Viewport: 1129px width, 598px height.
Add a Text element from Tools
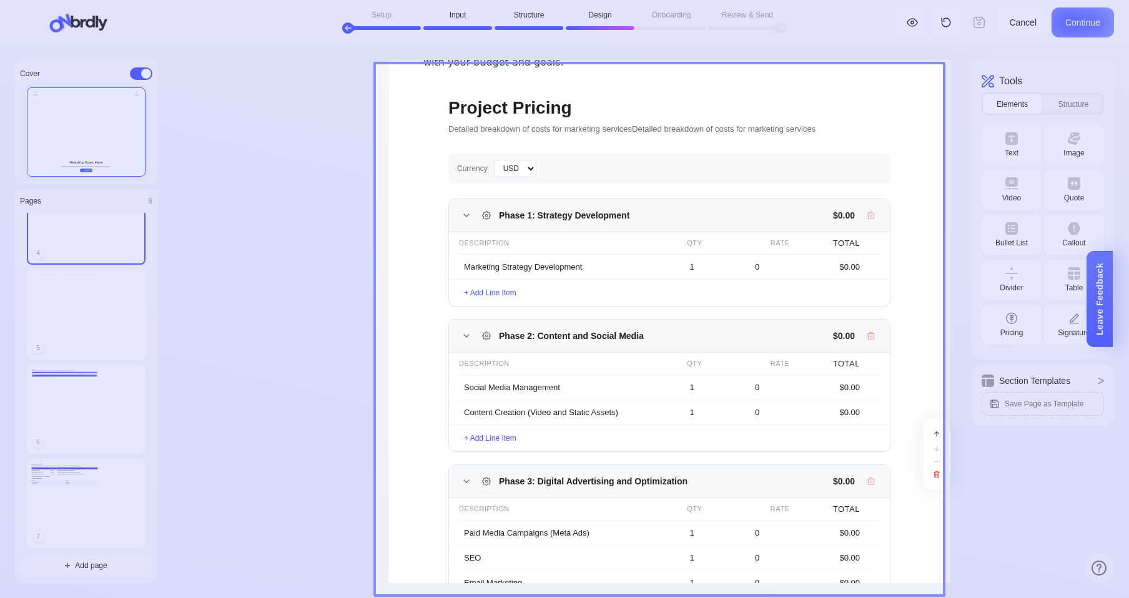click(x=1011, y=145)
